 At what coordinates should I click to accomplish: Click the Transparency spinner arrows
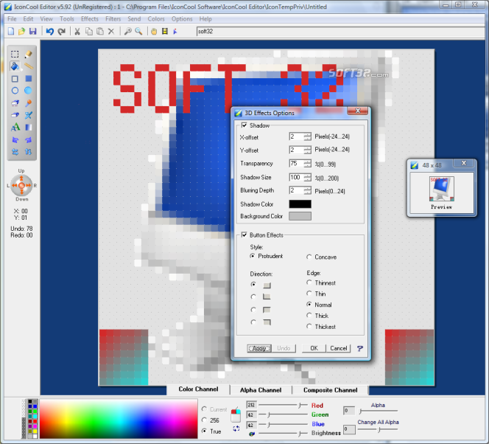[308, 164]
